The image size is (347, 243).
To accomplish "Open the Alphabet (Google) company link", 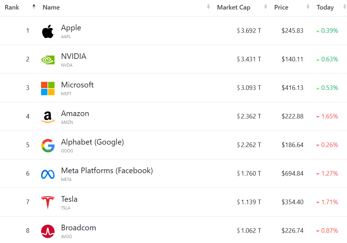I will (x=92, y=142).
